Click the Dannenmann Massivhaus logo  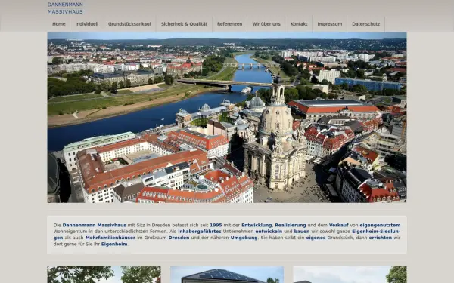[65, 8]
